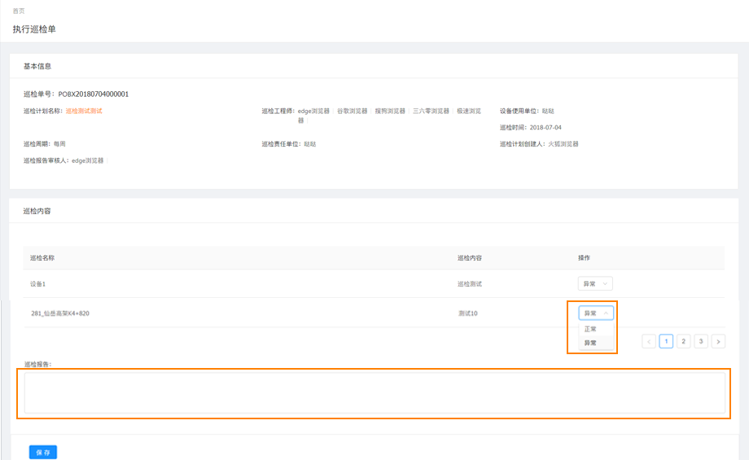
Task: Choose 异常 option in the dropdown list
Action: click(x=590, y=343)
